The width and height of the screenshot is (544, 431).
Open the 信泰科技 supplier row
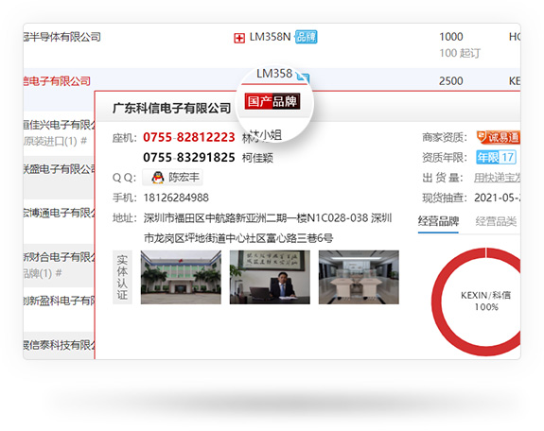click(x=59, y=345)
